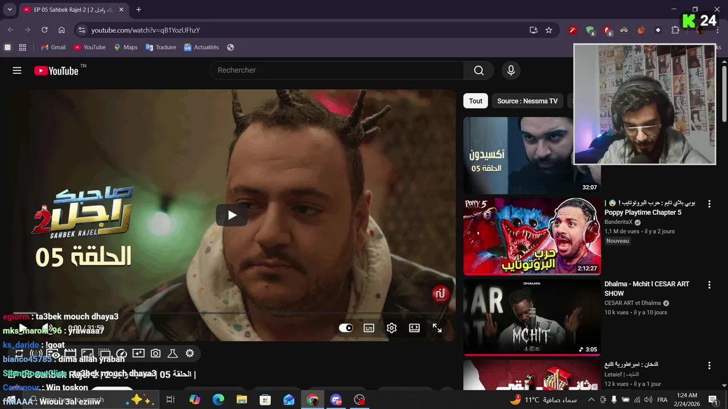Screen dimensions: 728x409
Task: Open the glasses face extension icon
Action: coord(624,30)
